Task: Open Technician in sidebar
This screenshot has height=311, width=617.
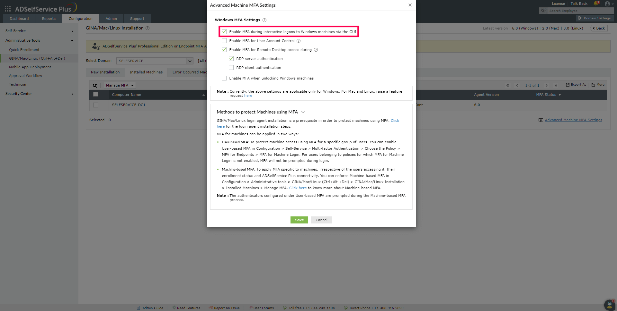Action: coord(18,85)
